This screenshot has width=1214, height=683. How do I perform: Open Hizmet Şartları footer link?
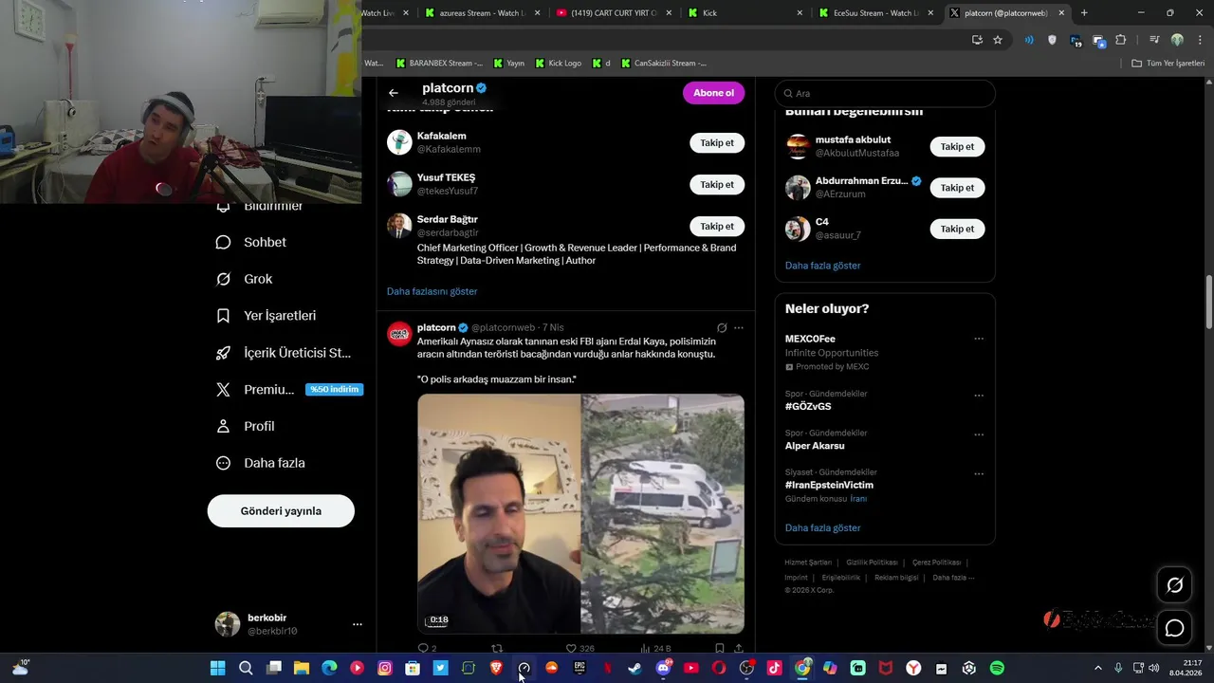(808, 563)
